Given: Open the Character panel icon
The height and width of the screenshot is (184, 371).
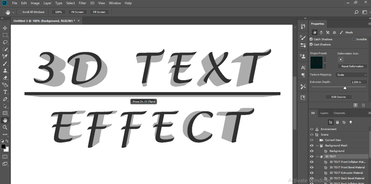Looking at the screenshot, I should (x=303, y=68).
